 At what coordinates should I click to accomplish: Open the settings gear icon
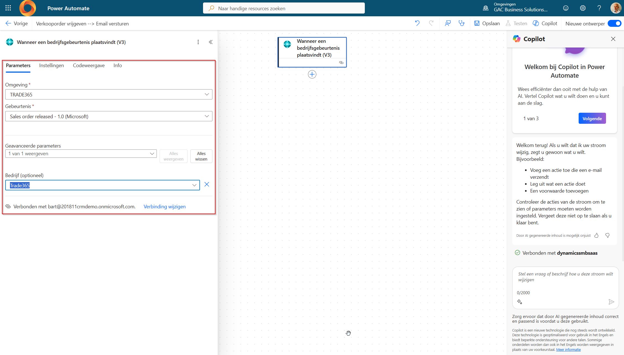[583, 8]
